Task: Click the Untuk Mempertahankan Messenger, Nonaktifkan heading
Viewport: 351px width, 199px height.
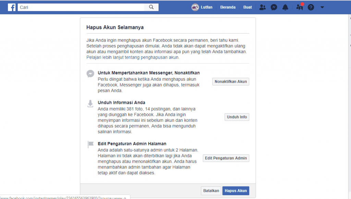Action: tap(149, 73)
